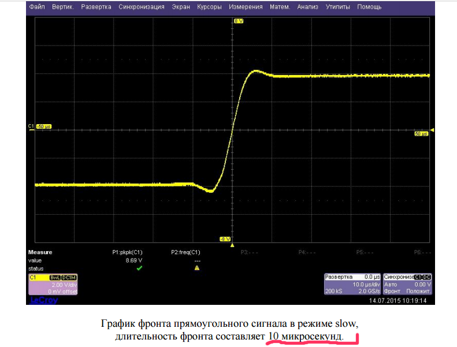The height and width of the screenshot is (347, 457).
Task: Open the C1 channel descriptor box
Action: click(x=53, y=285)
